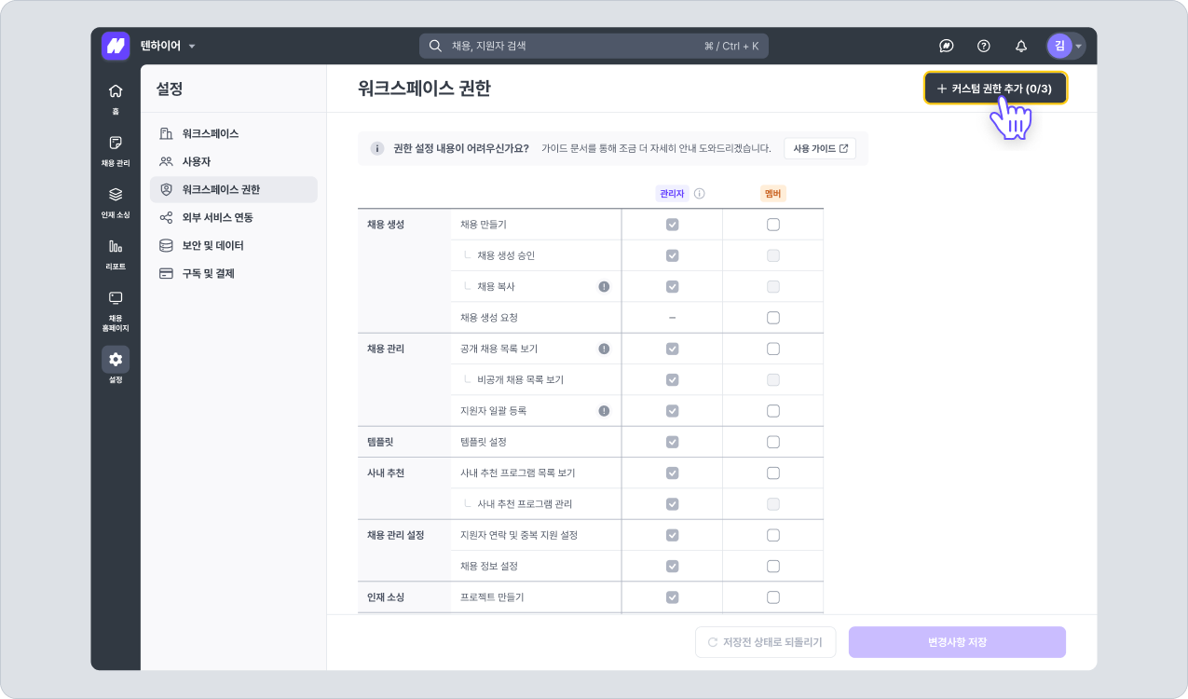Go to 구독 및 결제 settings
1188x699 pixels.
[208, 273]
